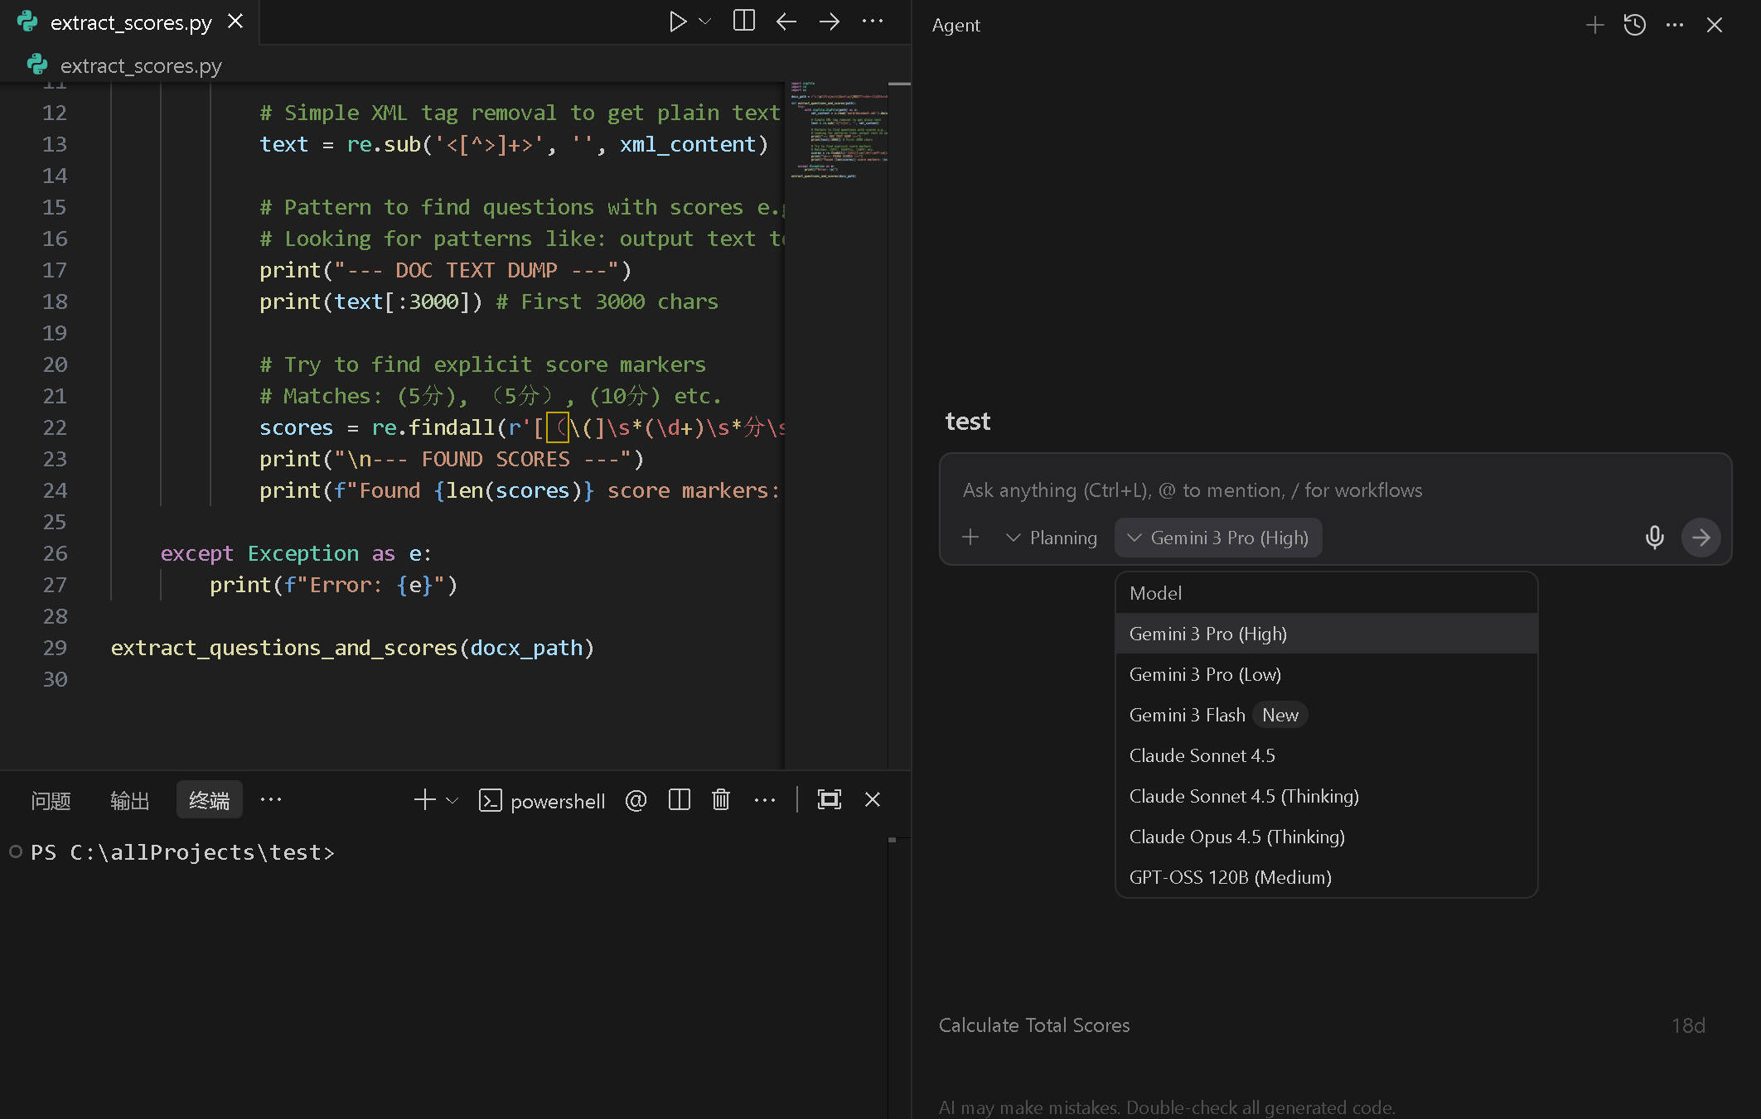Choose Gemini 3 Flash model
1761x1119 pixels.
coord(1187,715)
